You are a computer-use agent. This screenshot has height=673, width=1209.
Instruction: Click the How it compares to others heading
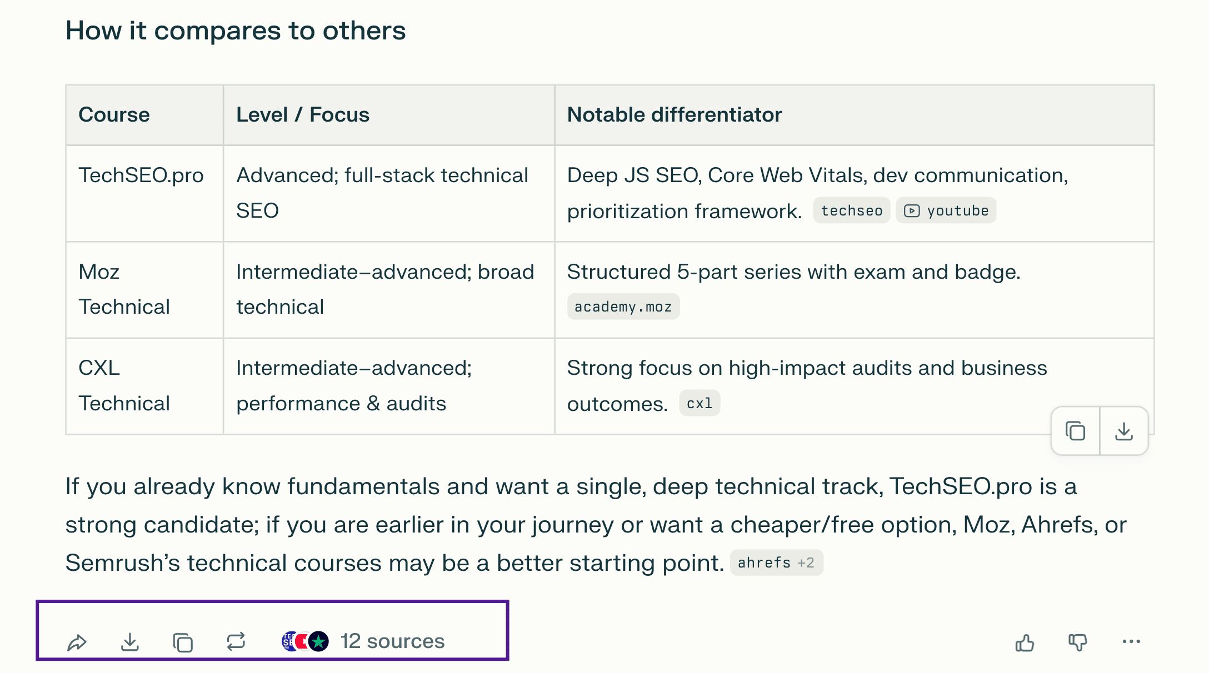[x=236, y=31]
